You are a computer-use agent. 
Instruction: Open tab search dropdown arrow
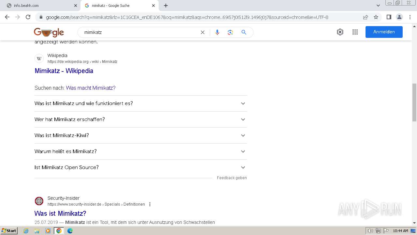378,6
